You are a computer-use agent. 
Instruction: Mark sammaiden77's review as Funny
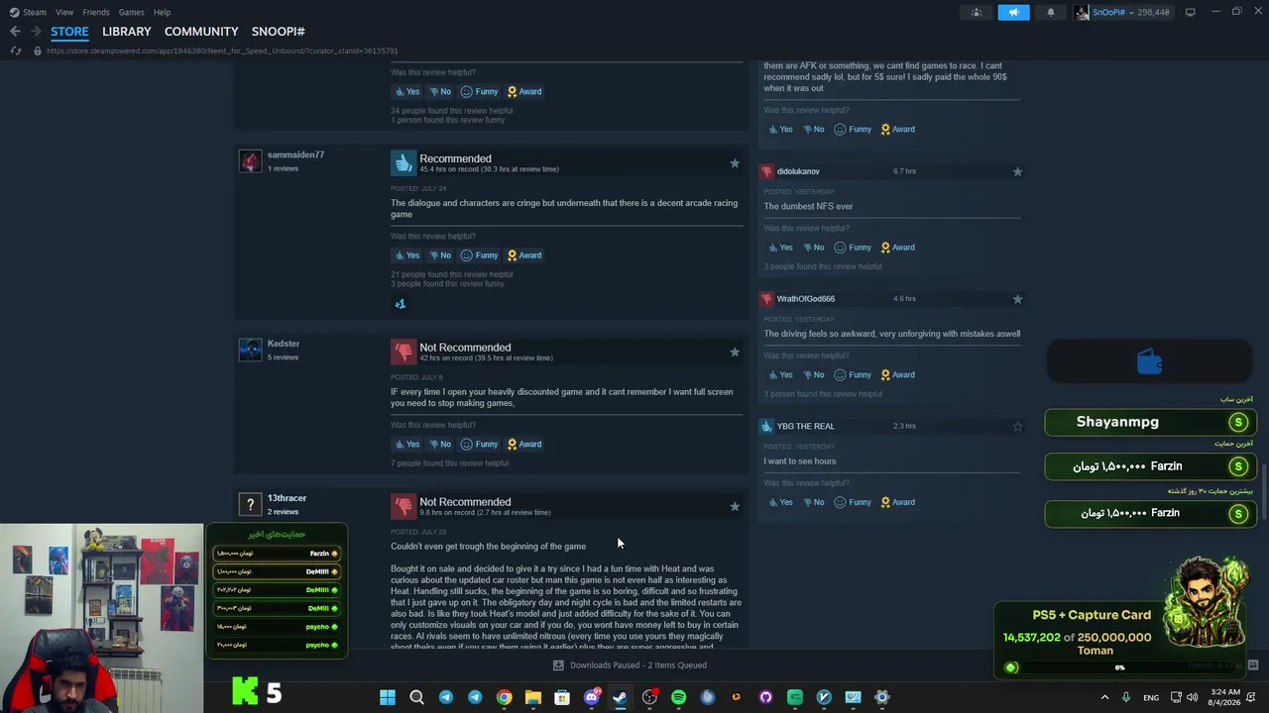[x=479, y=255]
